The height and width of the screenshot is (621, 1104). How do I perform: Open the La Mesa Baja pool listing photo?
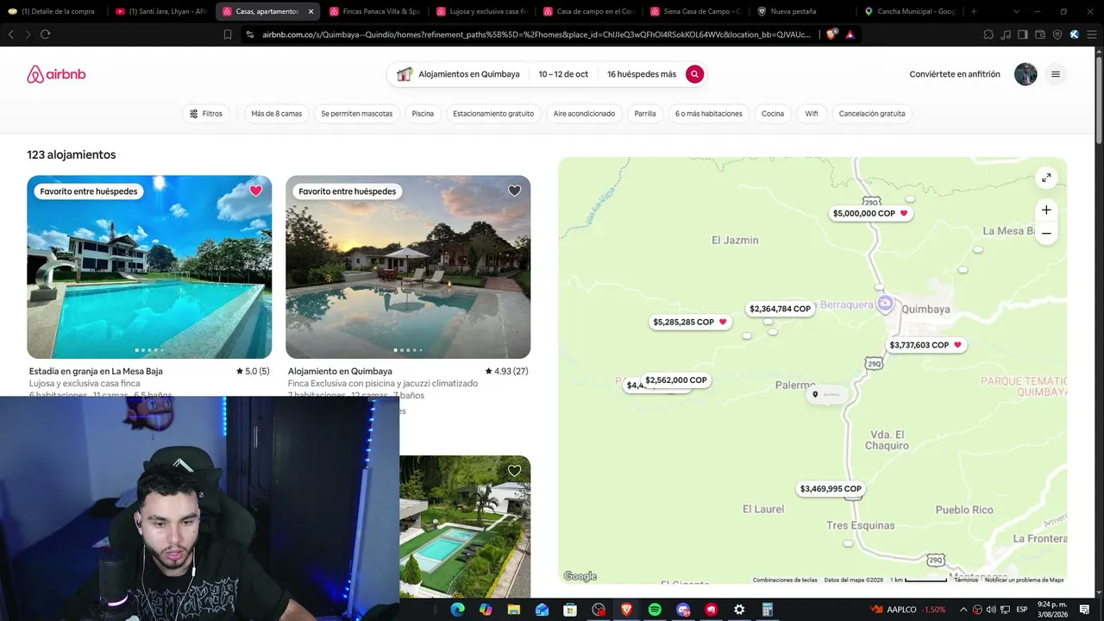tap(149, 267)
